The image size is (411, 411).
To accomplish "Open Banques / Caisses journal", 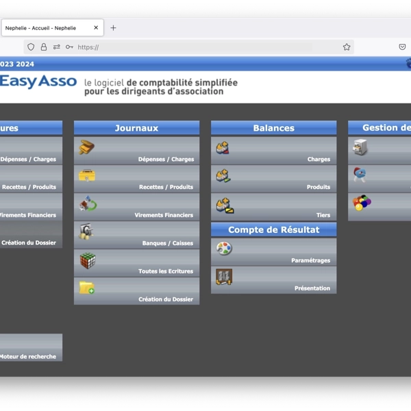I will click(136, 235).
